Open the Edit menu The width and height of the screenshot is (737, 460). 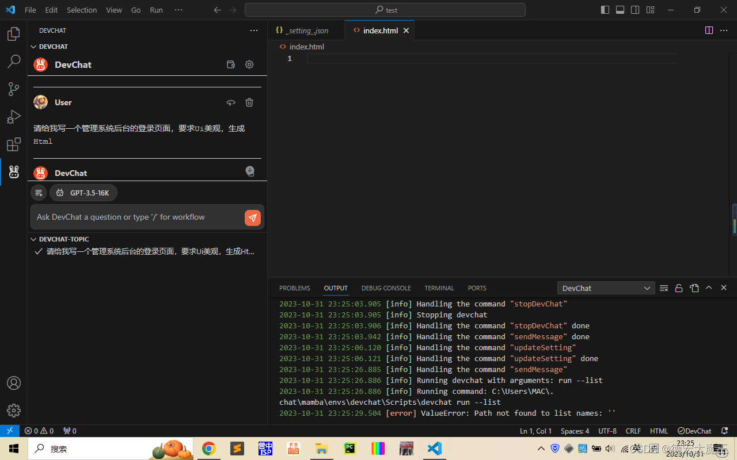51,10
